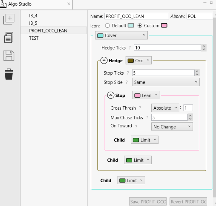Select the Custom icon radio button
Viewport: 216px width, 206px height.
pos(140,26)
